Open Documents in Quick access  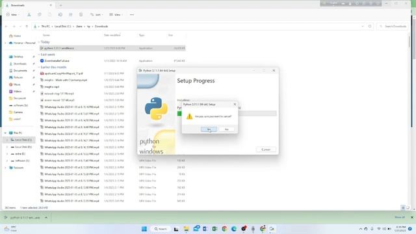20,71
